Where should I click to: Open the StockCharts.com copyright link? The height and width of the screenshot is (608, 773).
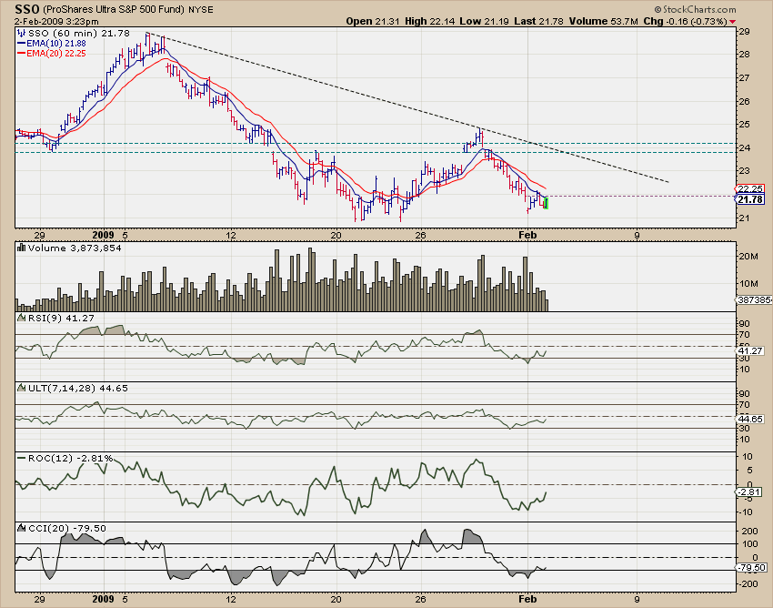(x=695, y=9)
